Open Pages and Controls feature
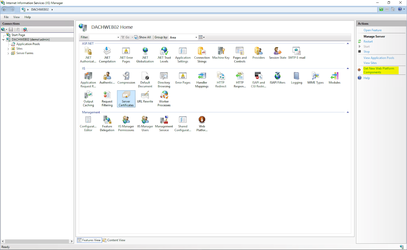The image size is (407, 250). coord(240,55)
